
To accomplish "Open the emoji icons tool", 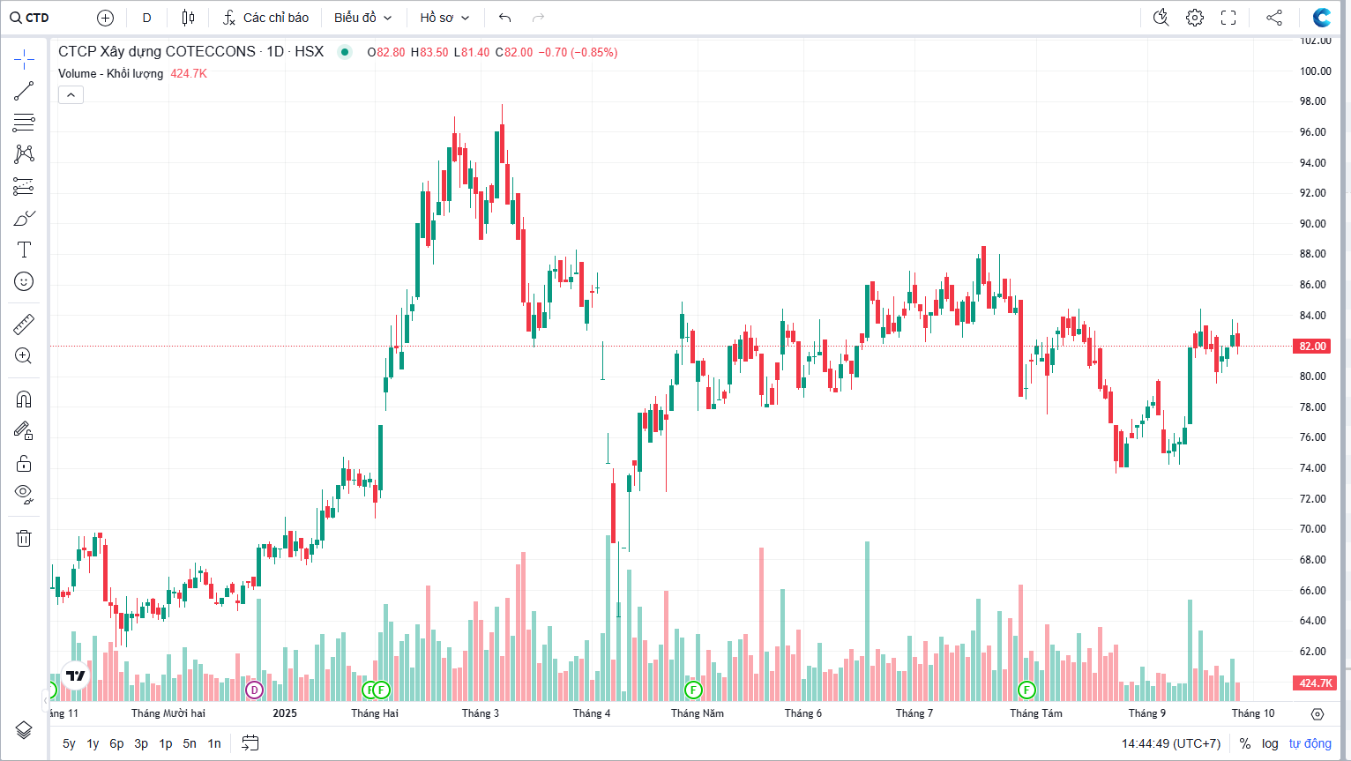I will [24, 281].
